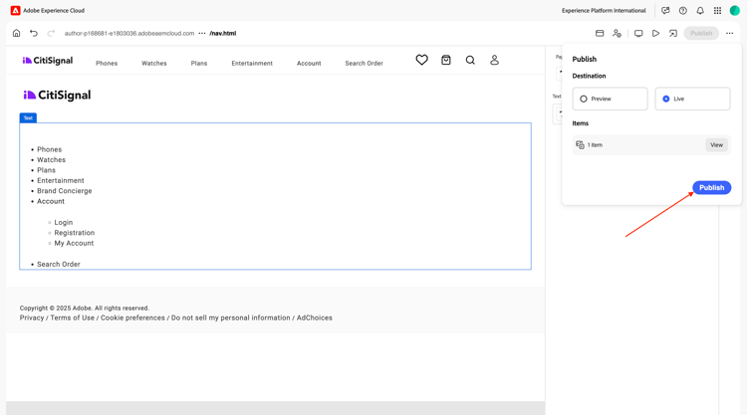Select the Preview destination option

610,99
